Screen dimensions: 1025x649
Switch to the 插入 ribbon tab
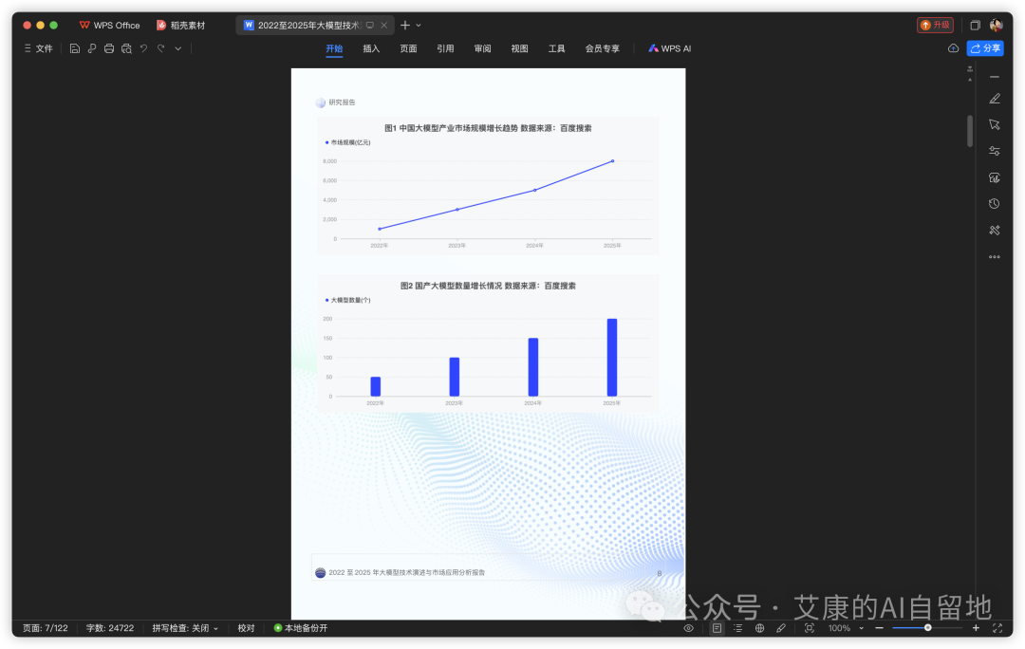tap(370, 48)
